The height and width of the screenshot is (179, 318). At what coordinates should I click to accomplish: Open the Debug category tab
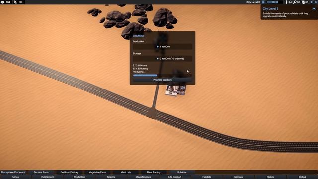[302, 177]
